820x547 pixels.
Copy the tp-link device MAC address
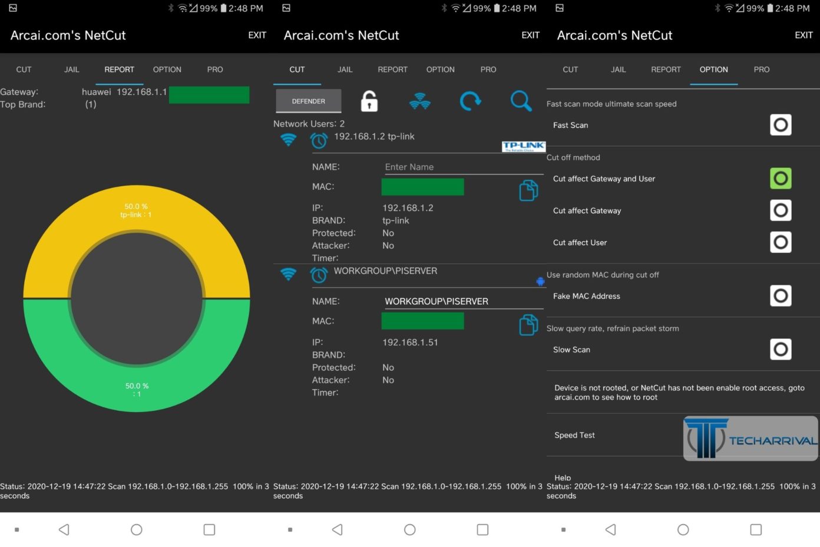point(528,190)
